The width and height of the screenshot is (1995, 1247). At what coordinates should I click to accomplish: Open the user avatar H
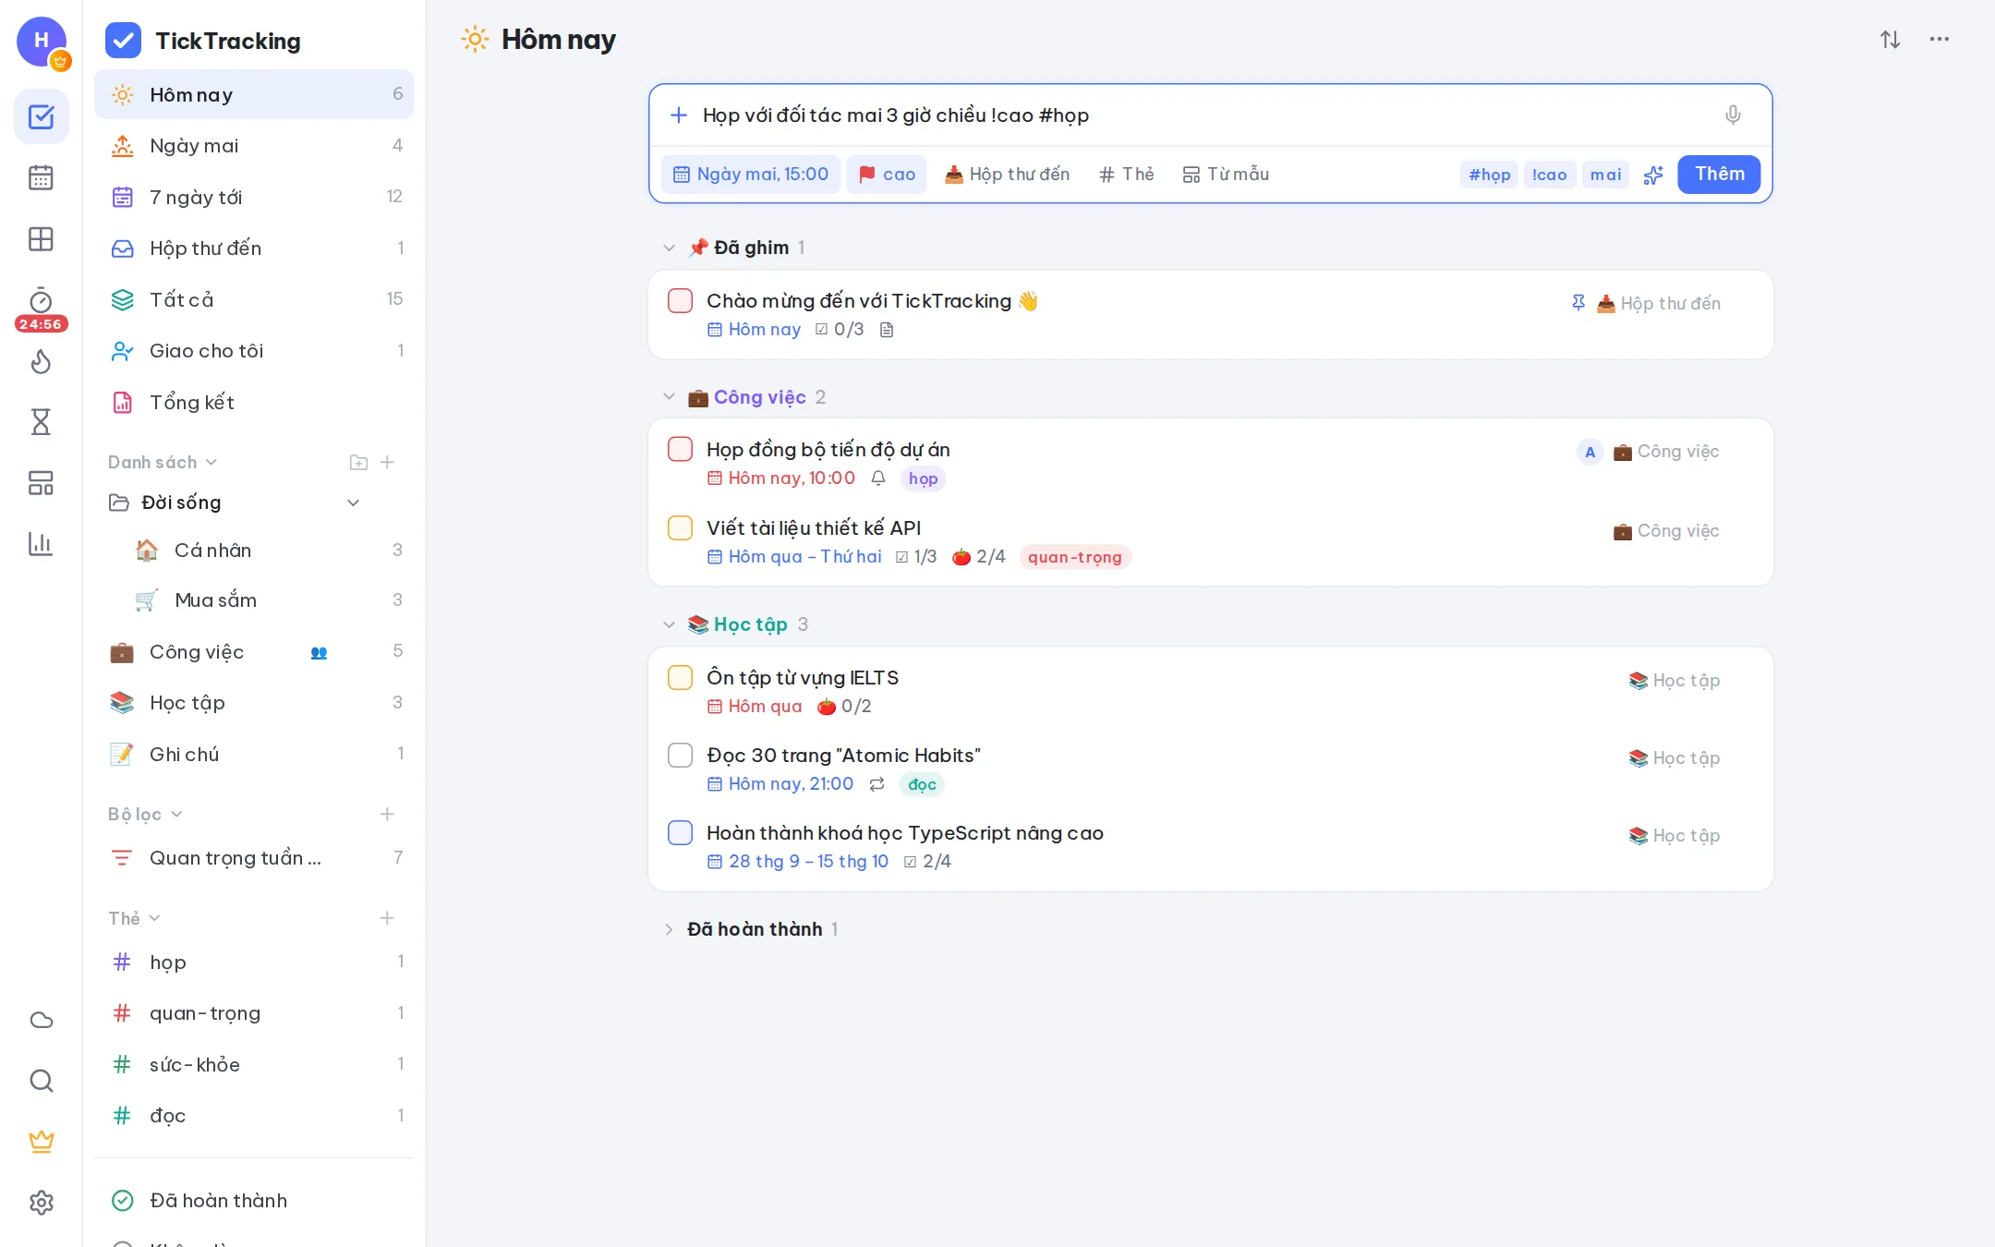pyautogui.click(x=42, y=41)
